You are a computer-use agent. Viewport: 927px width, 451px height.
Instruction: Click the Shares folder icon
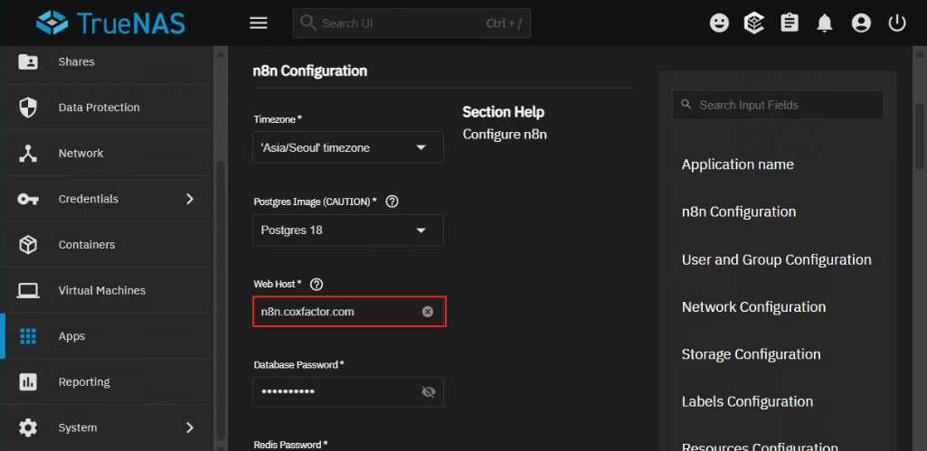click(x=28, y=61)
